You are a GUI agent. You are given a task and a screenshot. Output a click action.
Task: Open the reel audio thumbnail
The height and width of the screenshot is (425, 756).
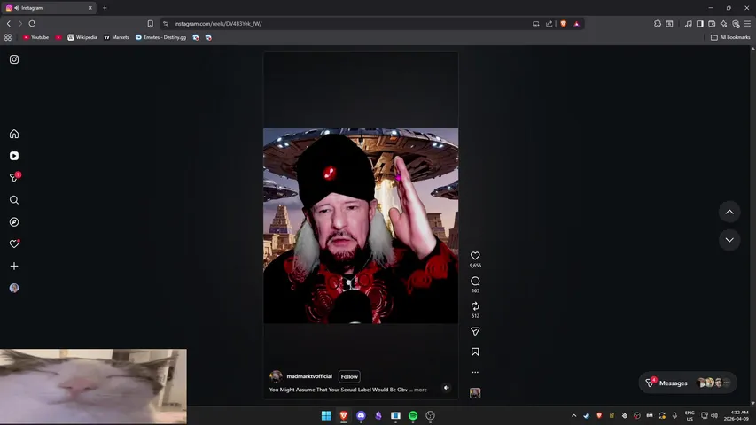[475, 393]
